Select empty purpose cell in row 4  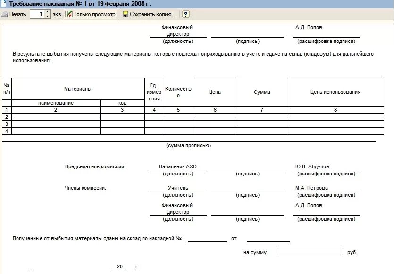pos(335,131)
